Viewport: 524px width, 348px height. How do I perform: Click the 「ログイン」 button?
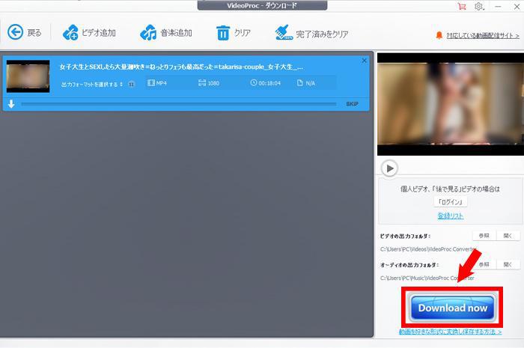click(450, 202)
